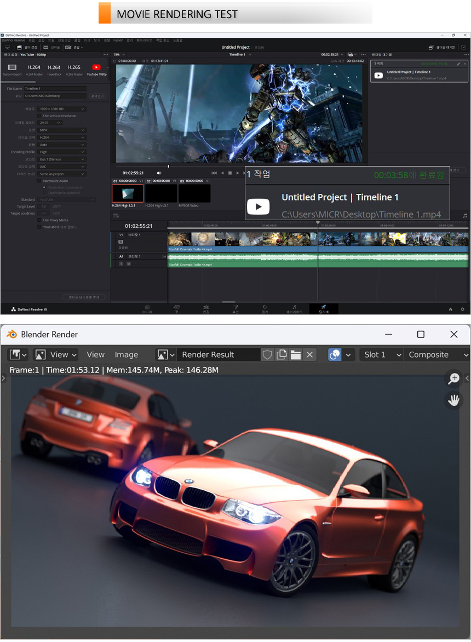Open the Image menu in Blender Render
The height and width of the screenshot is (642, 471).
[126, 354]
